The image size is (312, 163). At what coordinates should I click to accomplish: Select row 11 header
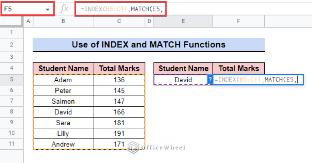(11, 144)
